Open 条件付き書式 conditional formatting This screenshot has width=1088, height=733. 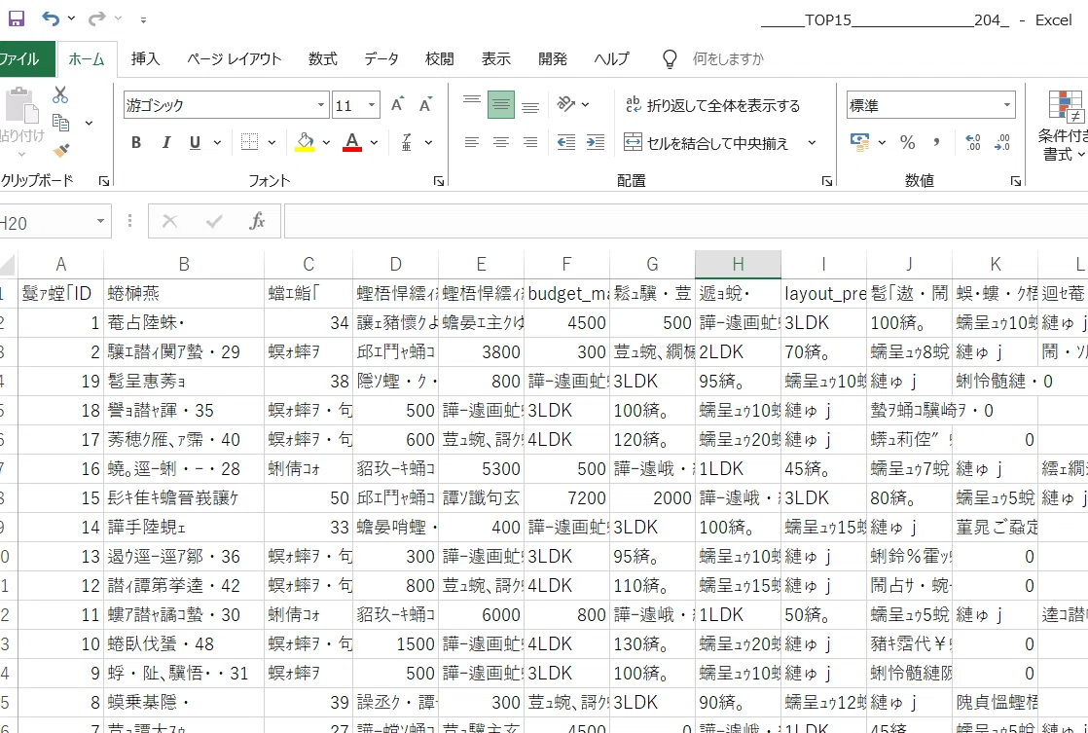(1063, 126)
